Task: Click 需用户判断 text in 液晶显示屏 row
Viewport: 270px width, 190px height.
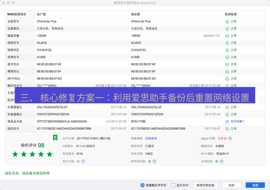Action: pos(138,122)
